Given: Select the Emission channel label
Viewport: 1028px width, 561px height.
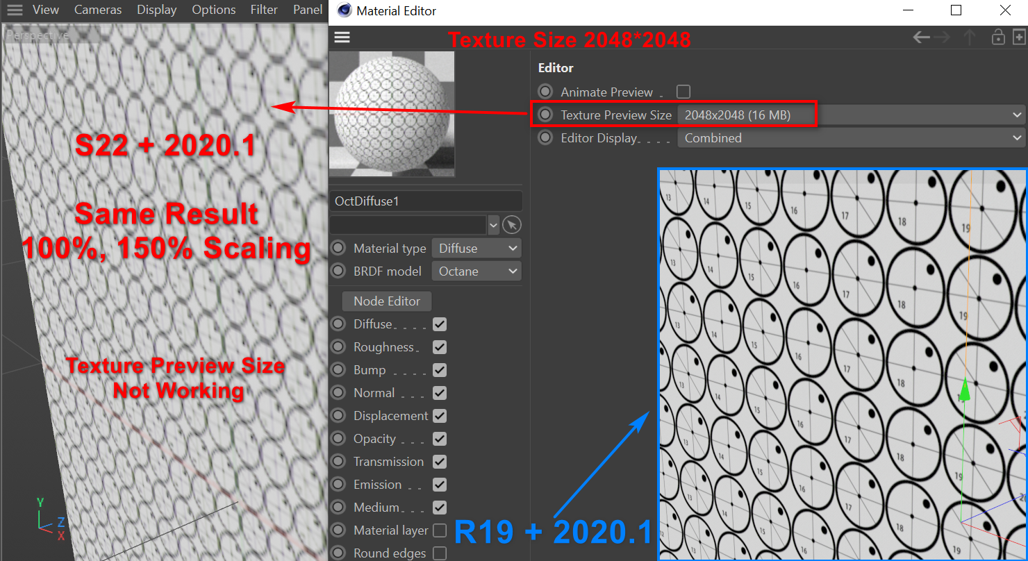Looking at the screenshot, I should point(377,485).
